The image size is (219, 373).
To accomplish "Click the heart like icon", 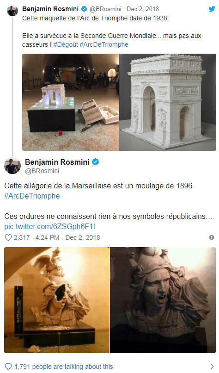I will (8, 237).
